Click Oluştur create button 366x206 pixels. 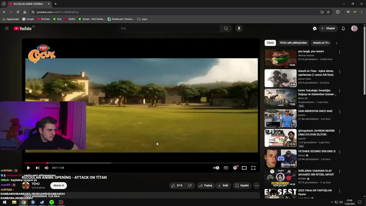pos(328,28)
